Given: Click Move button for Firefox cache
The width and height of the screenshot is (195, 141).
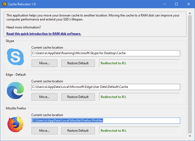Looking at the screenshot, I should point(45,131).
